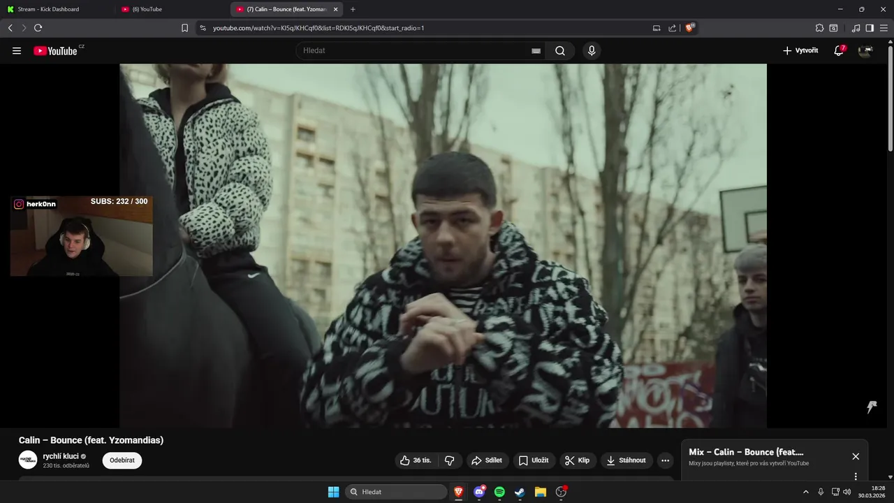Create a clip with Klip button
Screen dimensions: 894x503
[578, 460]
